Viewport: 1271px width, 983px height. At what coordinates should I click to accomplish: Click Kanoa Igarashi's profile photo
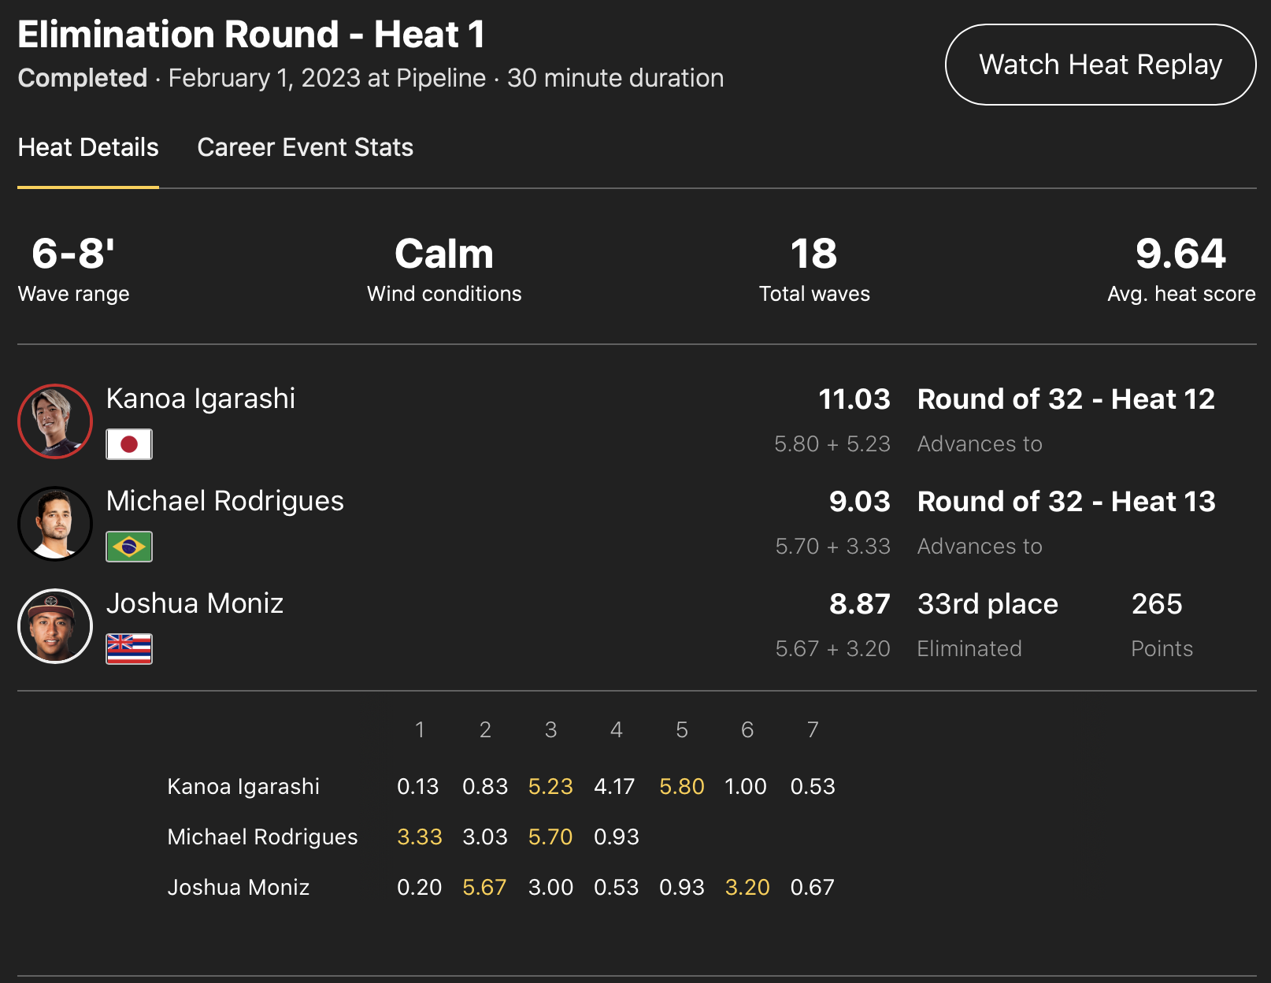pyautogui.click(x=55, y=421)
